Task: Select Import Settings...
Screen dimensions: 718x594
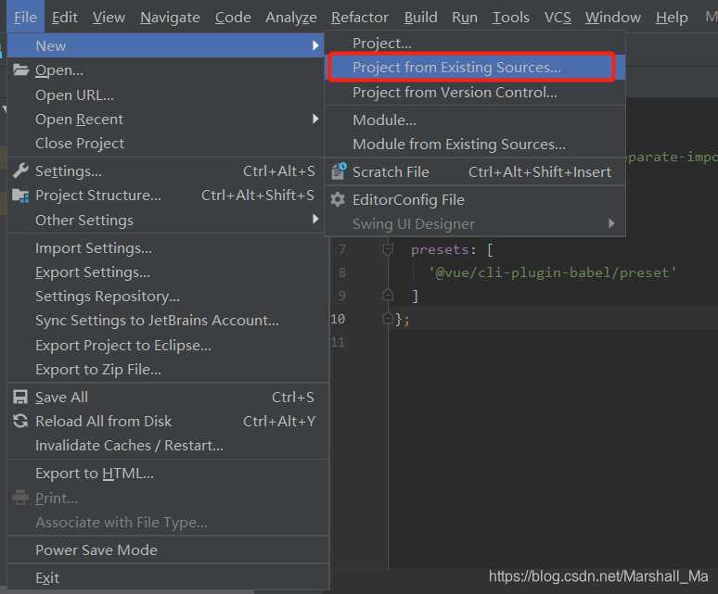Action: pyautogui.click(x=168, y=247)
